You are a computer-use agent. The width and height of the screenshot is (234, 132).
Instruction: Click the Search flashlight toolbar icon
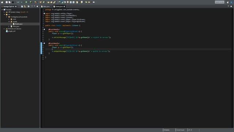[x=54, y=2]
